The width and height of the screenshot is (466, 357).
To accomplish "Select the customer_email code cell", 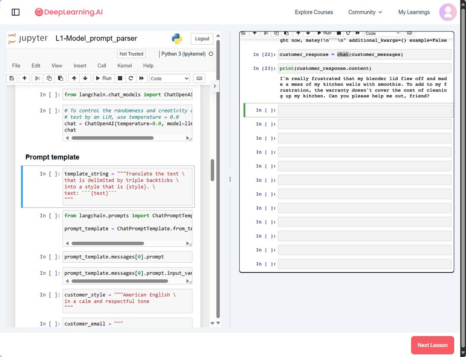I will (127, 323).
